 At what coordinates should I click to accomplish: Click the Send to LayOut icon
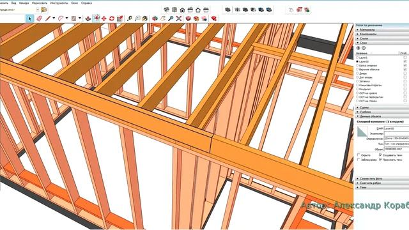tap(204, 19)
